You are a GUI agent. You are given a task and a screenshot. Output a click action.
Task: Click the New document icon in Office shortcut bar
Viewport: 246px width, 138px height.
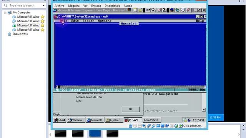[135, 10]
